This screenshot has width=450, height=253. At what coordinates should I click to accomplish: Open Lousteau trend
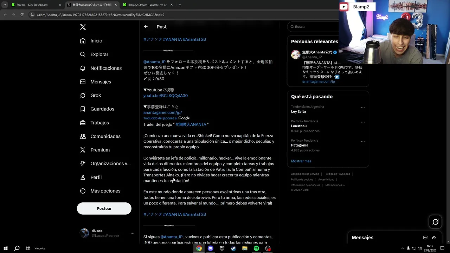(x=299, y=126)
